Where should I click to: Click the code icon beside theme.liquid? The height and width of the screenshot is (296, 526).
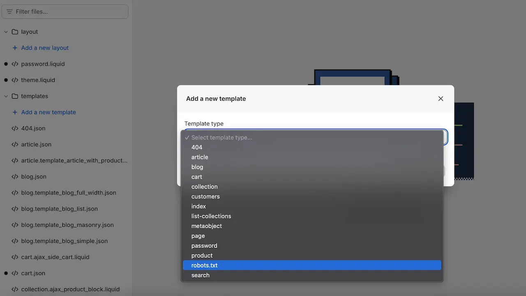(x=15, y=80)
